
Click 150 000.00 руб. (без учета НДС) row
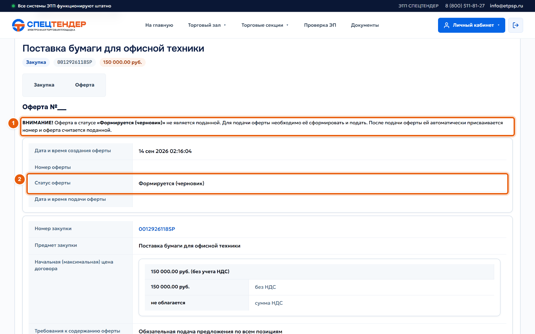[x=319, y=272]
